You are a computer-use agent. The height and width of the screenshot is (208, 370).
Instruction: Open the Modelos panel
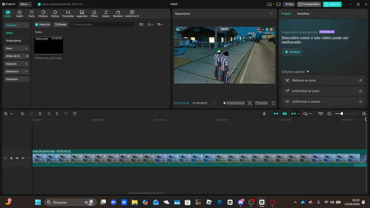[118, 14]
